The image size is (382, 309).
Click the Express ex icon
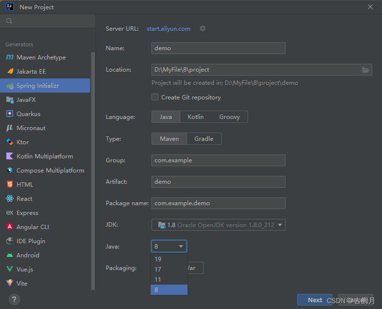point(10,212)
